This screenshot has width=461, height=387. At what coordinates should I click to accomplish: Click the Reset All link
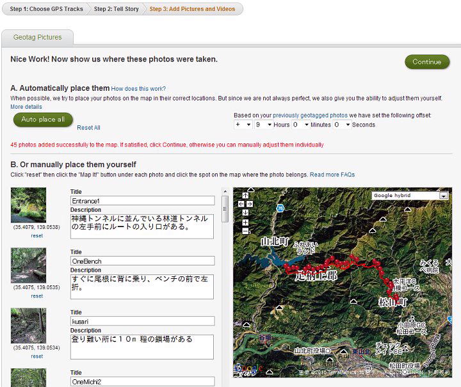pyautogui.click(x=88, y=128)
